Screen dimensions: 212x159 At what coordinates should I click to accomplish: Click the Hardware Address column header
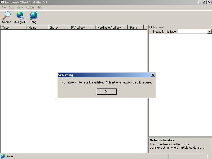(111, 28)
